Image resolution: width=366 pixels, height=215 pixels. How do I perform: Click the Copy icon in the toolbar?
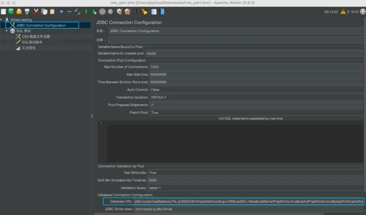point(44,12)
